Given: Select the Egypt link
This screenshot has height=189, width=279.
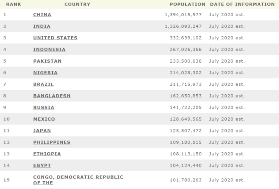Looking at the screenshot, I should 42,165.
